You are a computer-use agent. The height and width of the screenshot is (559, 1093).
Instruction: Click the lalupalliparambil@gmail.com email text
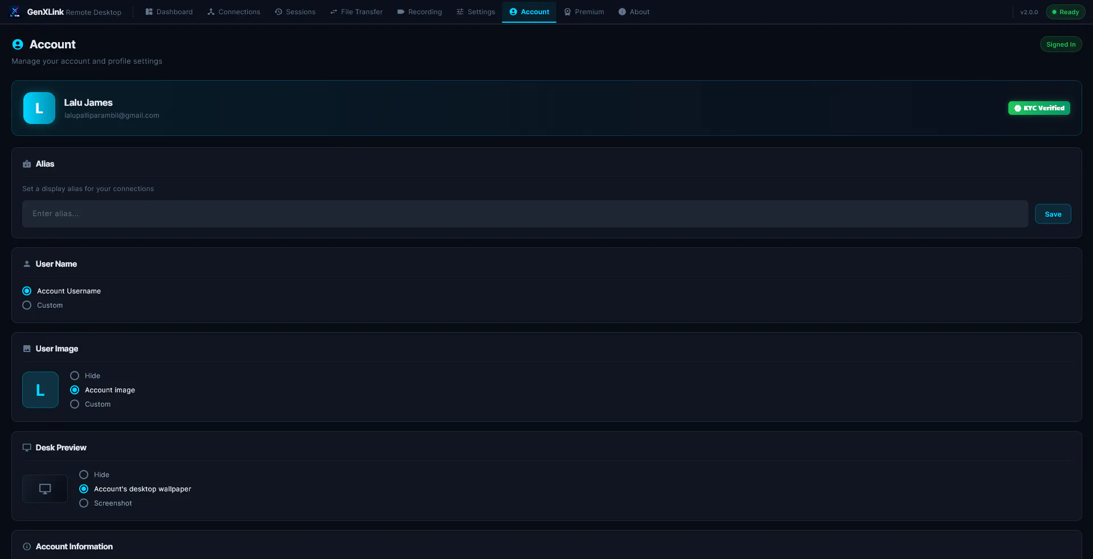click(112, 115)
